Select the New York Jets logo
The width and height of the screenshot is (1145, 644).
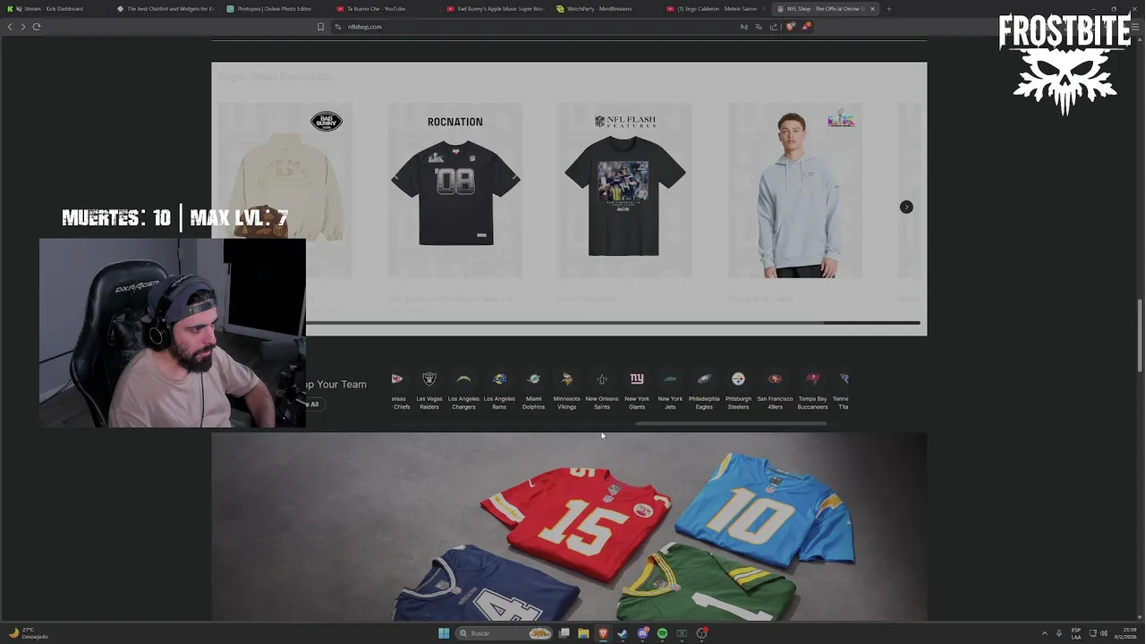(x=670, y=379)
